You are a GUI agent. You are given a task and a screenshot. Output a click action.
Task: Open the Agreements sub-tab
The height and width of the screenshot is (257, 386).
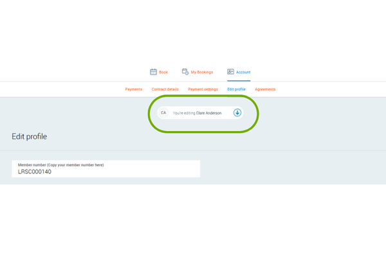pos(265,89)
